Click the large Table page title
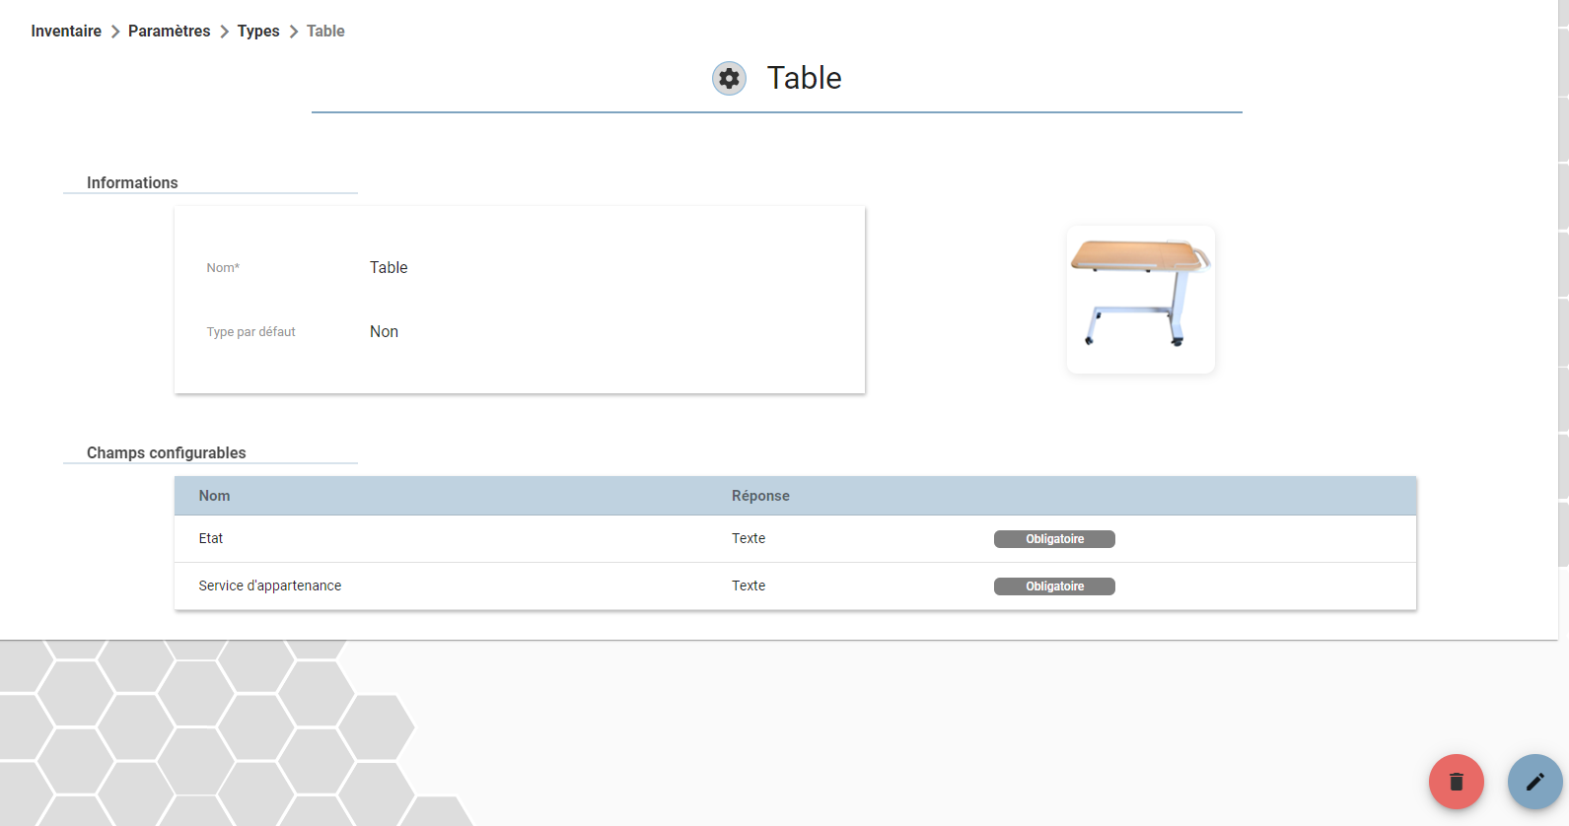Screen dimensions: 1569x826 tap(805, 78)
